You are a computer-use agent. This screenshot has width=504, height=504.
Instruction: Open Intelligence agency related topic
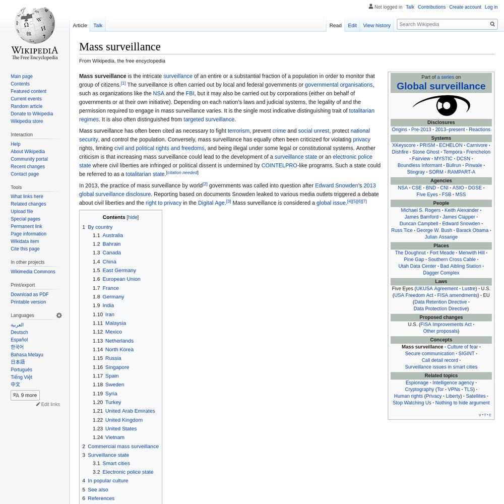coord(453,383)
